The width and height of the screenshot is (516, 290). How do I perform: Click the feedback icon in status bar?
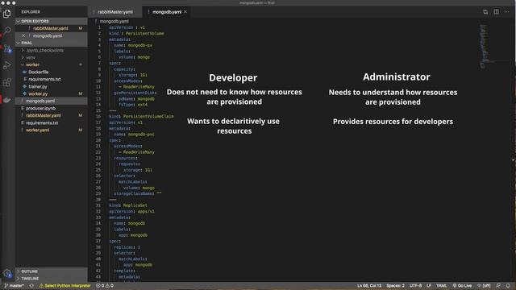[498, 286]
